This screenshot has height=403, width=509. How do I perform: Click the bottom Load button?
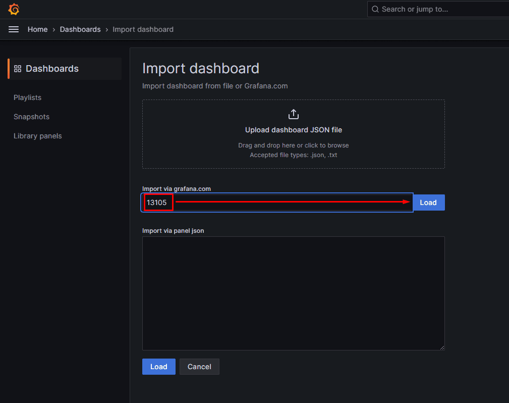[159, 367]
